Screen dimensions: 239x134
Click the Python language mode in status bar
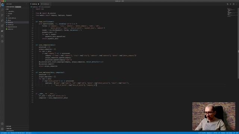pyautogui.click(x=223, y=133)
